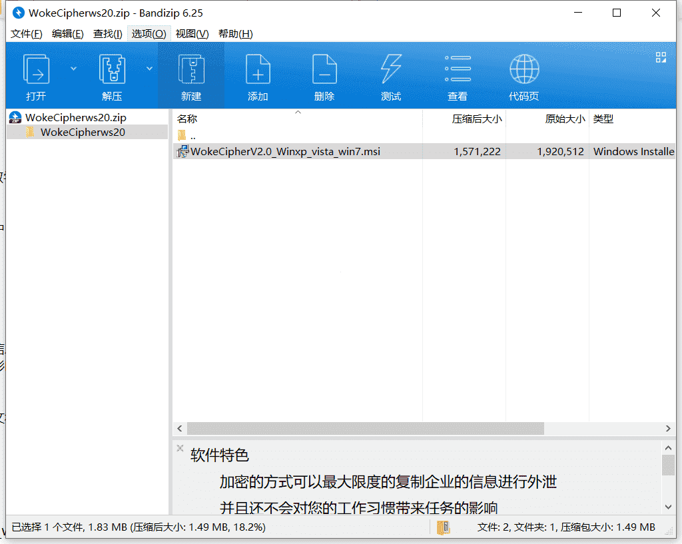The width and height of the screenshot is (682, 544).
Task: Click the Bandizip app icon in title bar
Action: click(18, 13)
